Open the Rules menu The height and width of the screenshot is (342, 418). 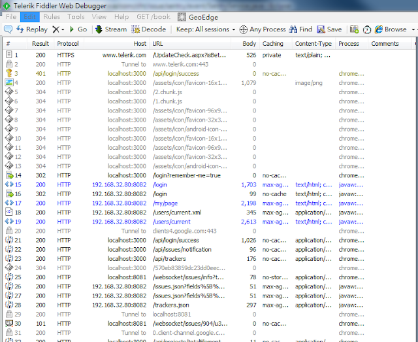(x=52, y=17)
